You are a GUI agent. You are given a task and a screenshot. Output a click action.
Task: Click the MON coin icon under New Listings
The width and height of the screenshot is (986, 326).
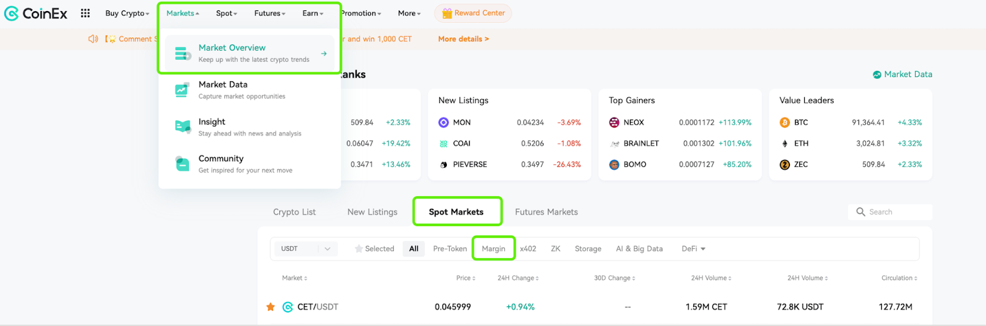444,123
